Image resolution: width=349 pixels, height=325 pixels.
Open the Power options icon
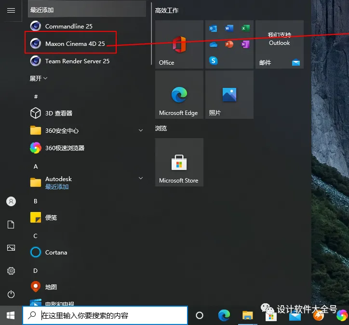click(11, 294)
